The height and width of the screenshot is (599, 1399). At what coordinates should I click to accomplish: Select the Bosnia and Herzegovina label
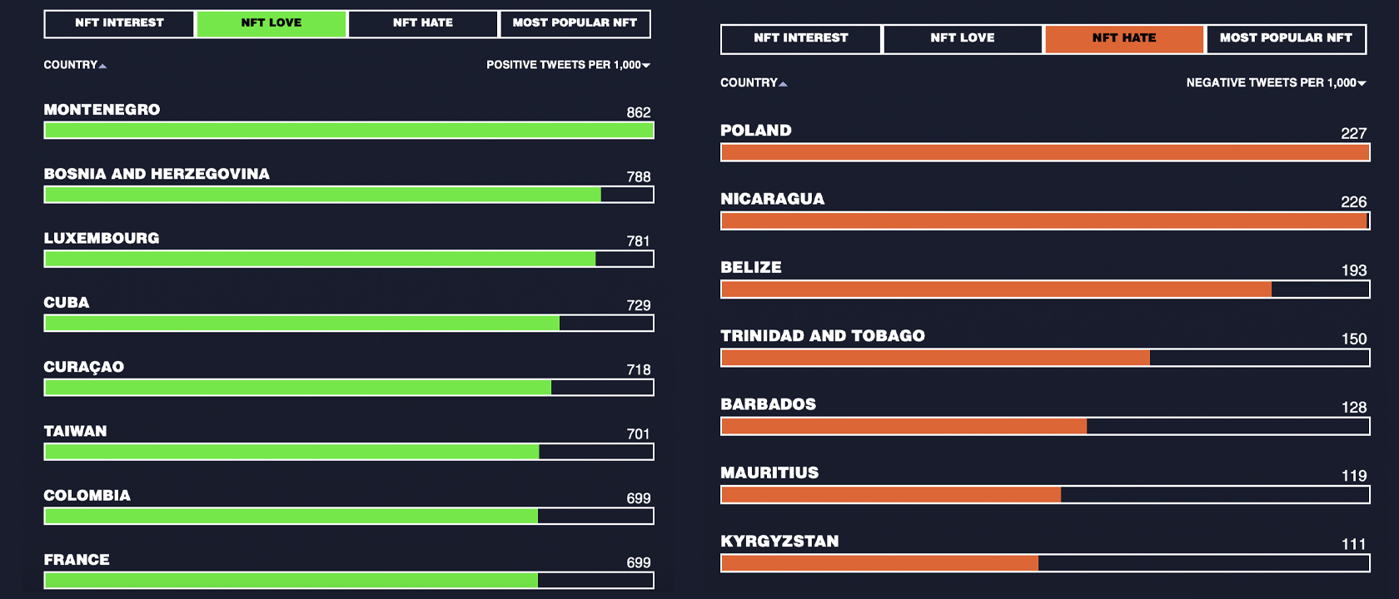point(157,174)
